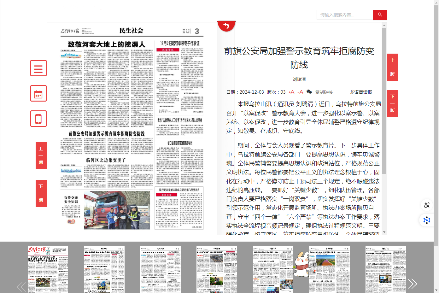The height and width of the screenshot is (293, 439).
Task: Go to previous page with 上一版
Action: click(393, 67)
